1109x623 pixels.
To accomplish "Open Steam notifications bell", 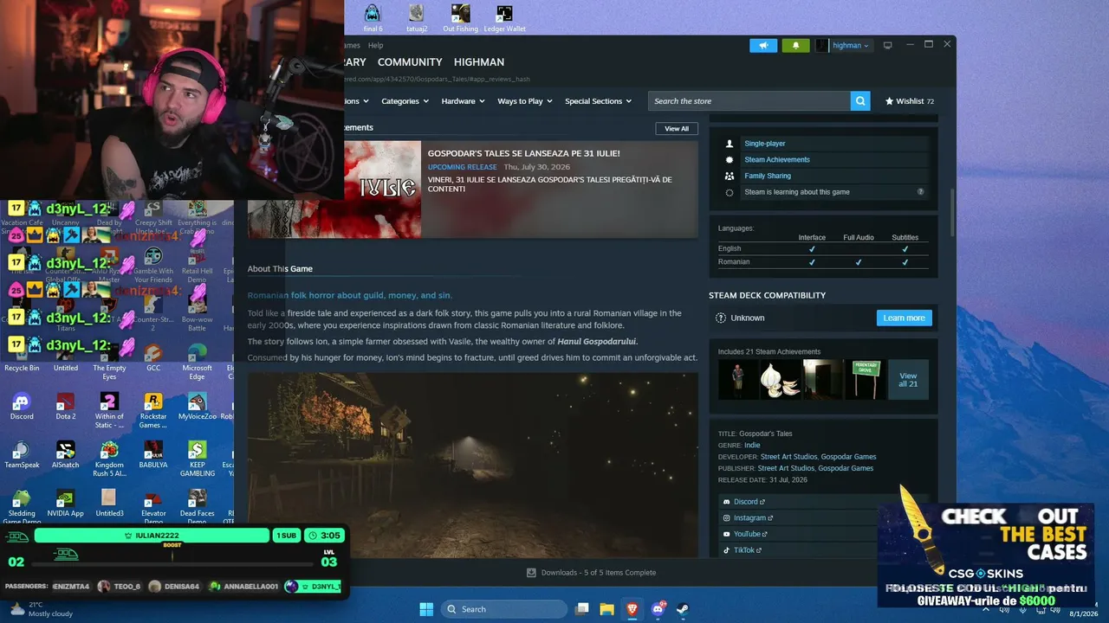I will point(796,46).
